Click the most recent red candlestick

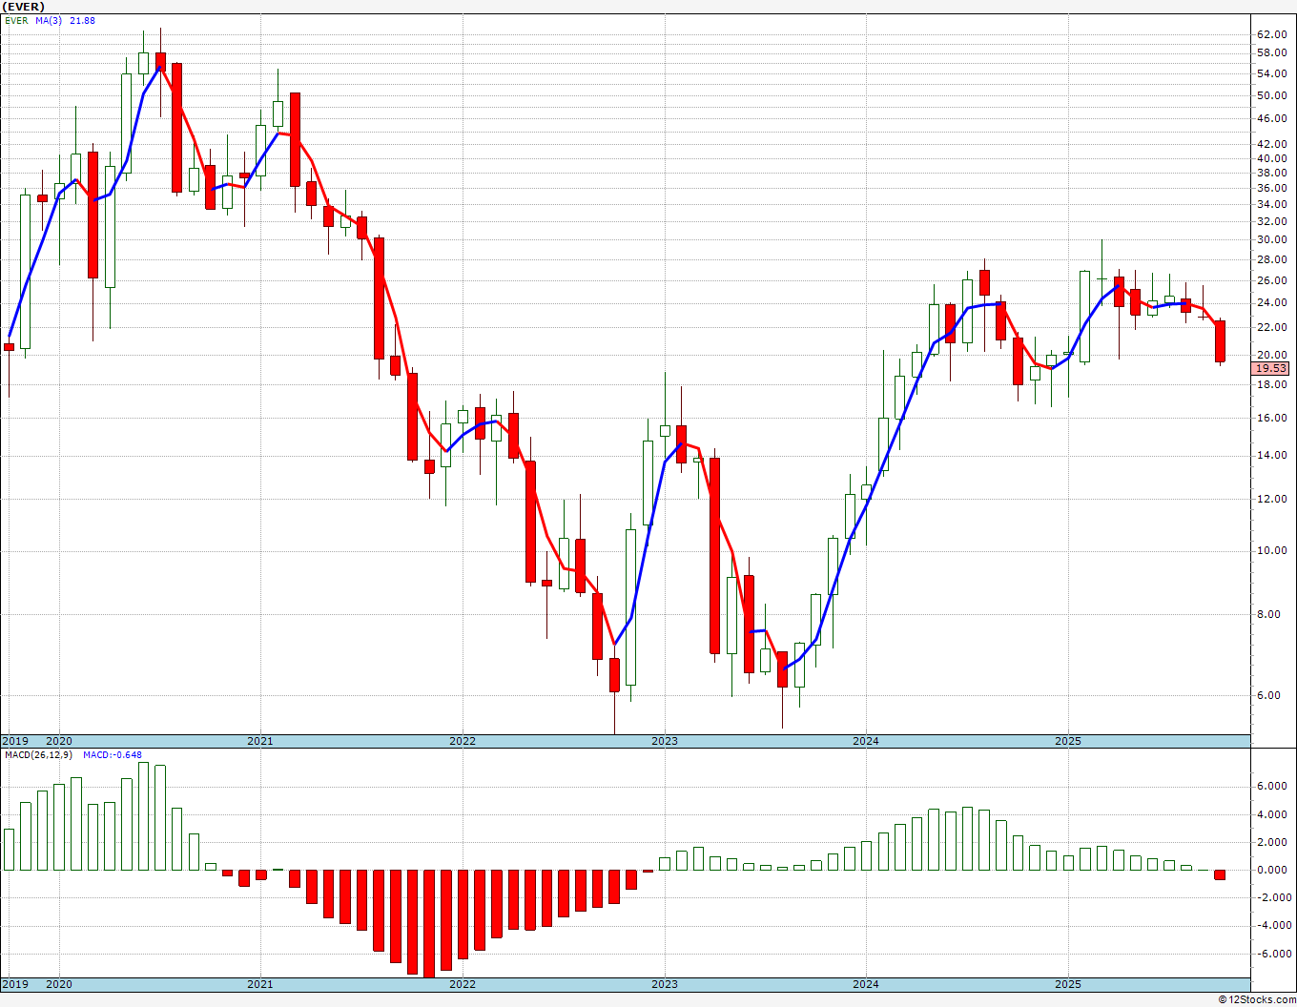[1220, 341]
